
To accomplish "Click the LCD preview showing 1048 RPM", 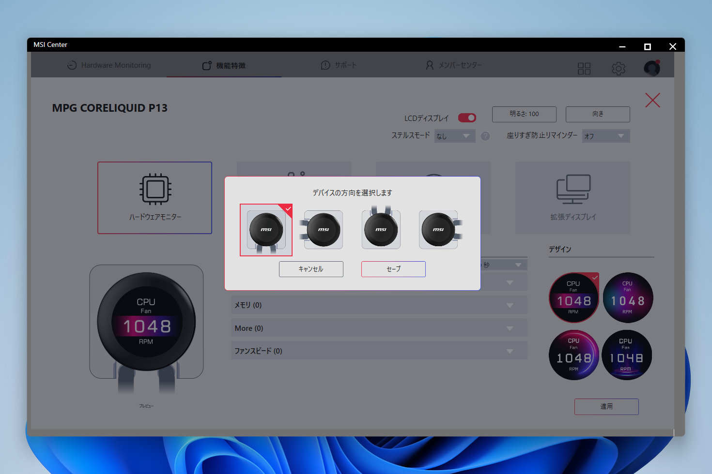I will pos(146,322).
